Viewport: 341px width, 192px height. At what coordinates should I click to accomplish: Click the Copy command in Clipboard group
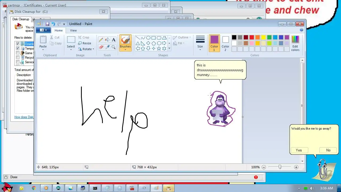click(55, 43)
